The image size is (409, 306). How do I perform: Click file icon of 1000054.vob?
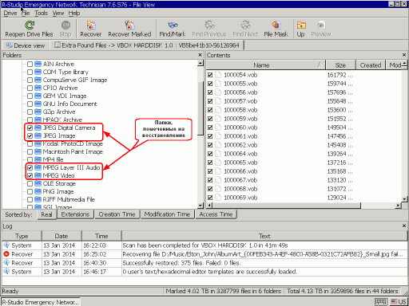[218, 75]
